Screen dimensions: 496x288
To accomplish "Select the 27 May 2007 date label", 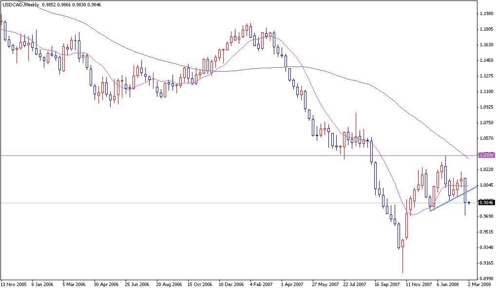I will pos(325,284).
